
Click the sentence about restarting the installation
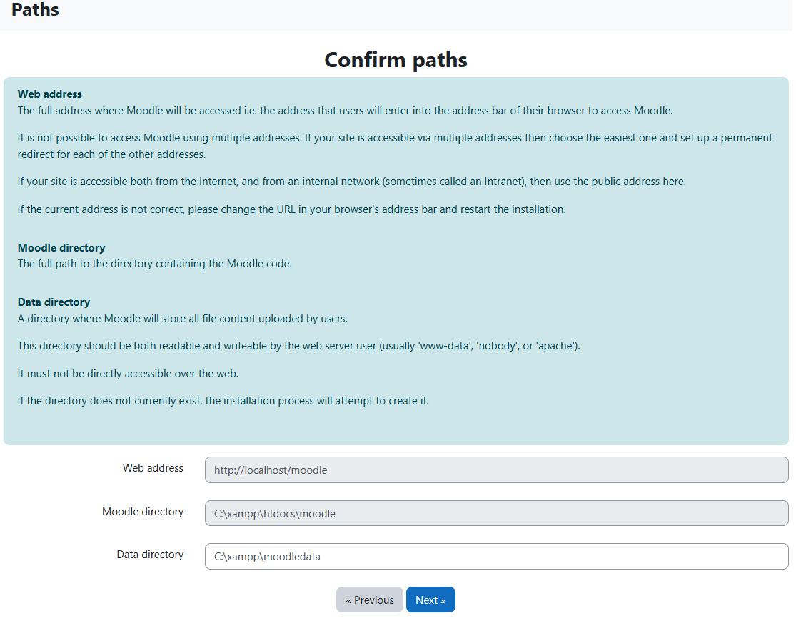292,209
